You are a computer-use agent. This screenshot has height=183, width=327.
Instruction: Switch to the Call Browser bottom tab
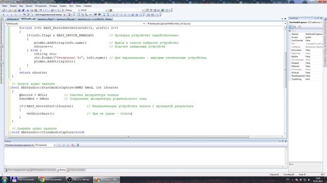click(x=43, y=170)
